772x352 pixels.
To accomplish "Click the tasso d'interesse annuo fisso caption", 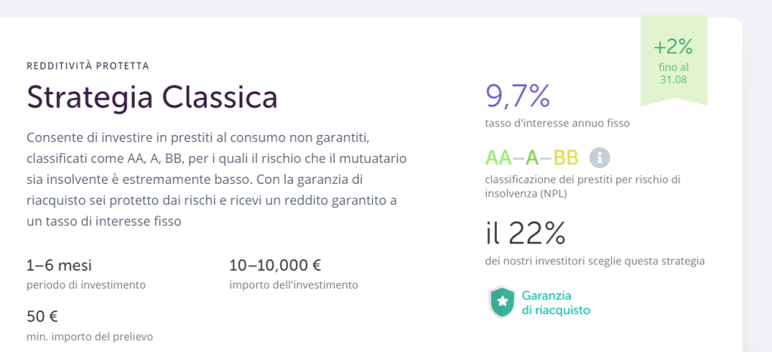I will pos(557,123).
